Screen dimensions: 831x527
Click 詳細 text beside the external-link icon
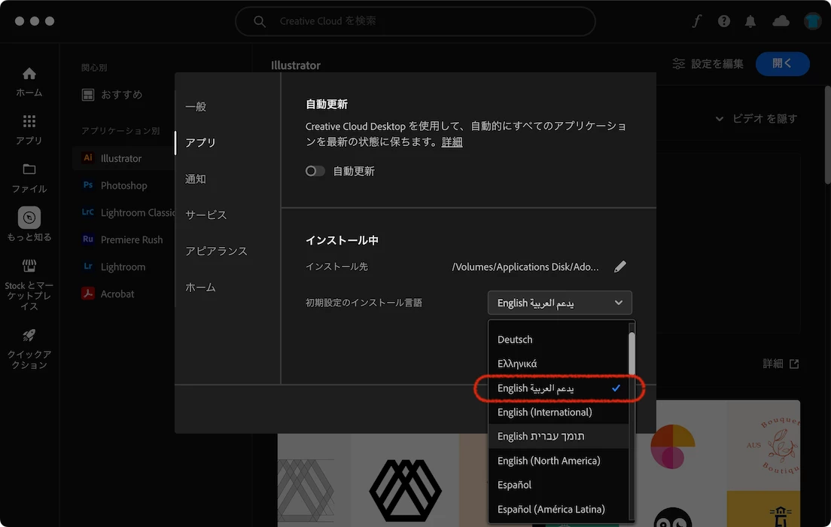773,364
